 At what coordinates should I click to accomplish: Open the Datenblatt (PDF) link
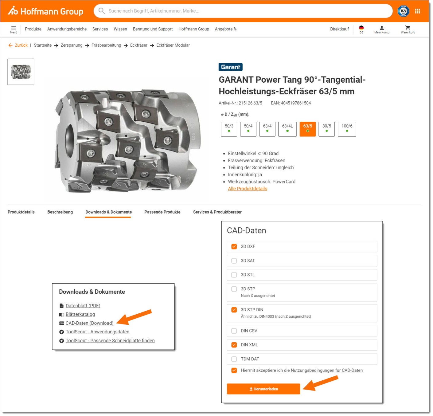83,306
